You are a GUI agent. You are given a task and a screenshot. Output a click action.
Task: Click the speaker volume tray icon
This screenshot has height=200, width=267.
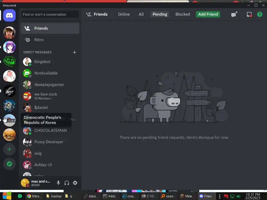(239, 196)
